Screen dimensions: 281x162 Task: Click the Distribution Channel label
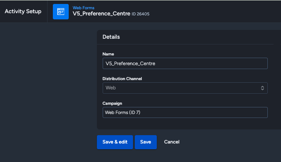tap(122, 79)
